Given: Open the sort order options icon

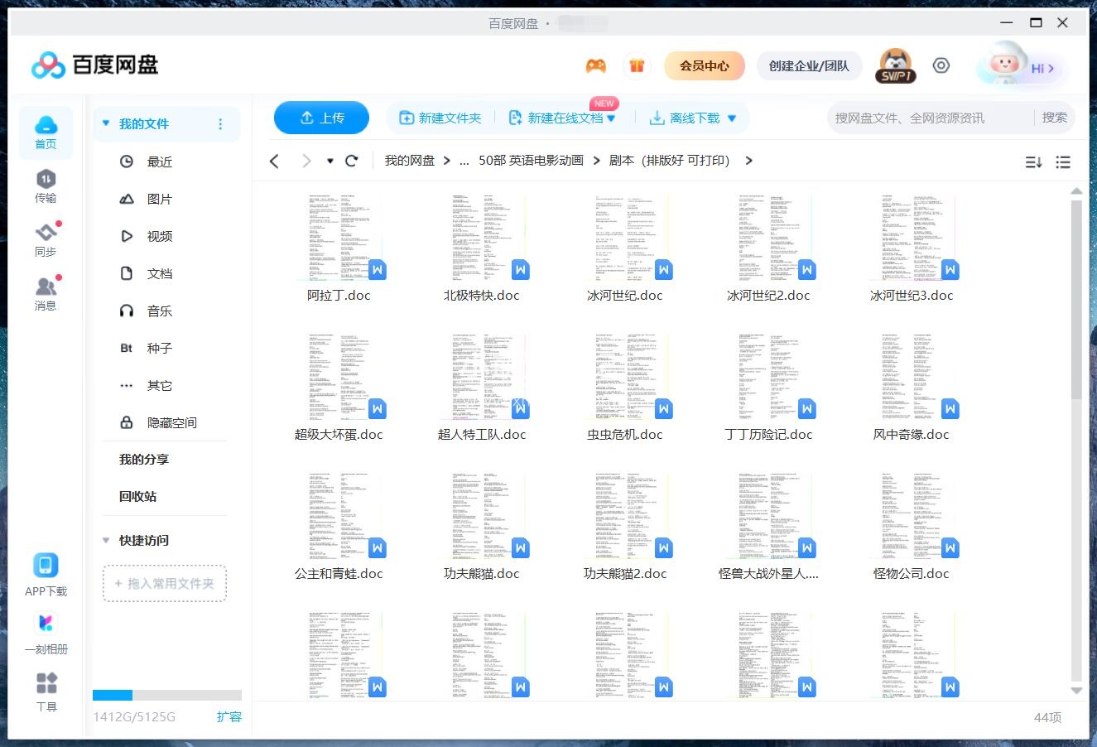Looking at the screenshot, I should tap(1033, 162).
